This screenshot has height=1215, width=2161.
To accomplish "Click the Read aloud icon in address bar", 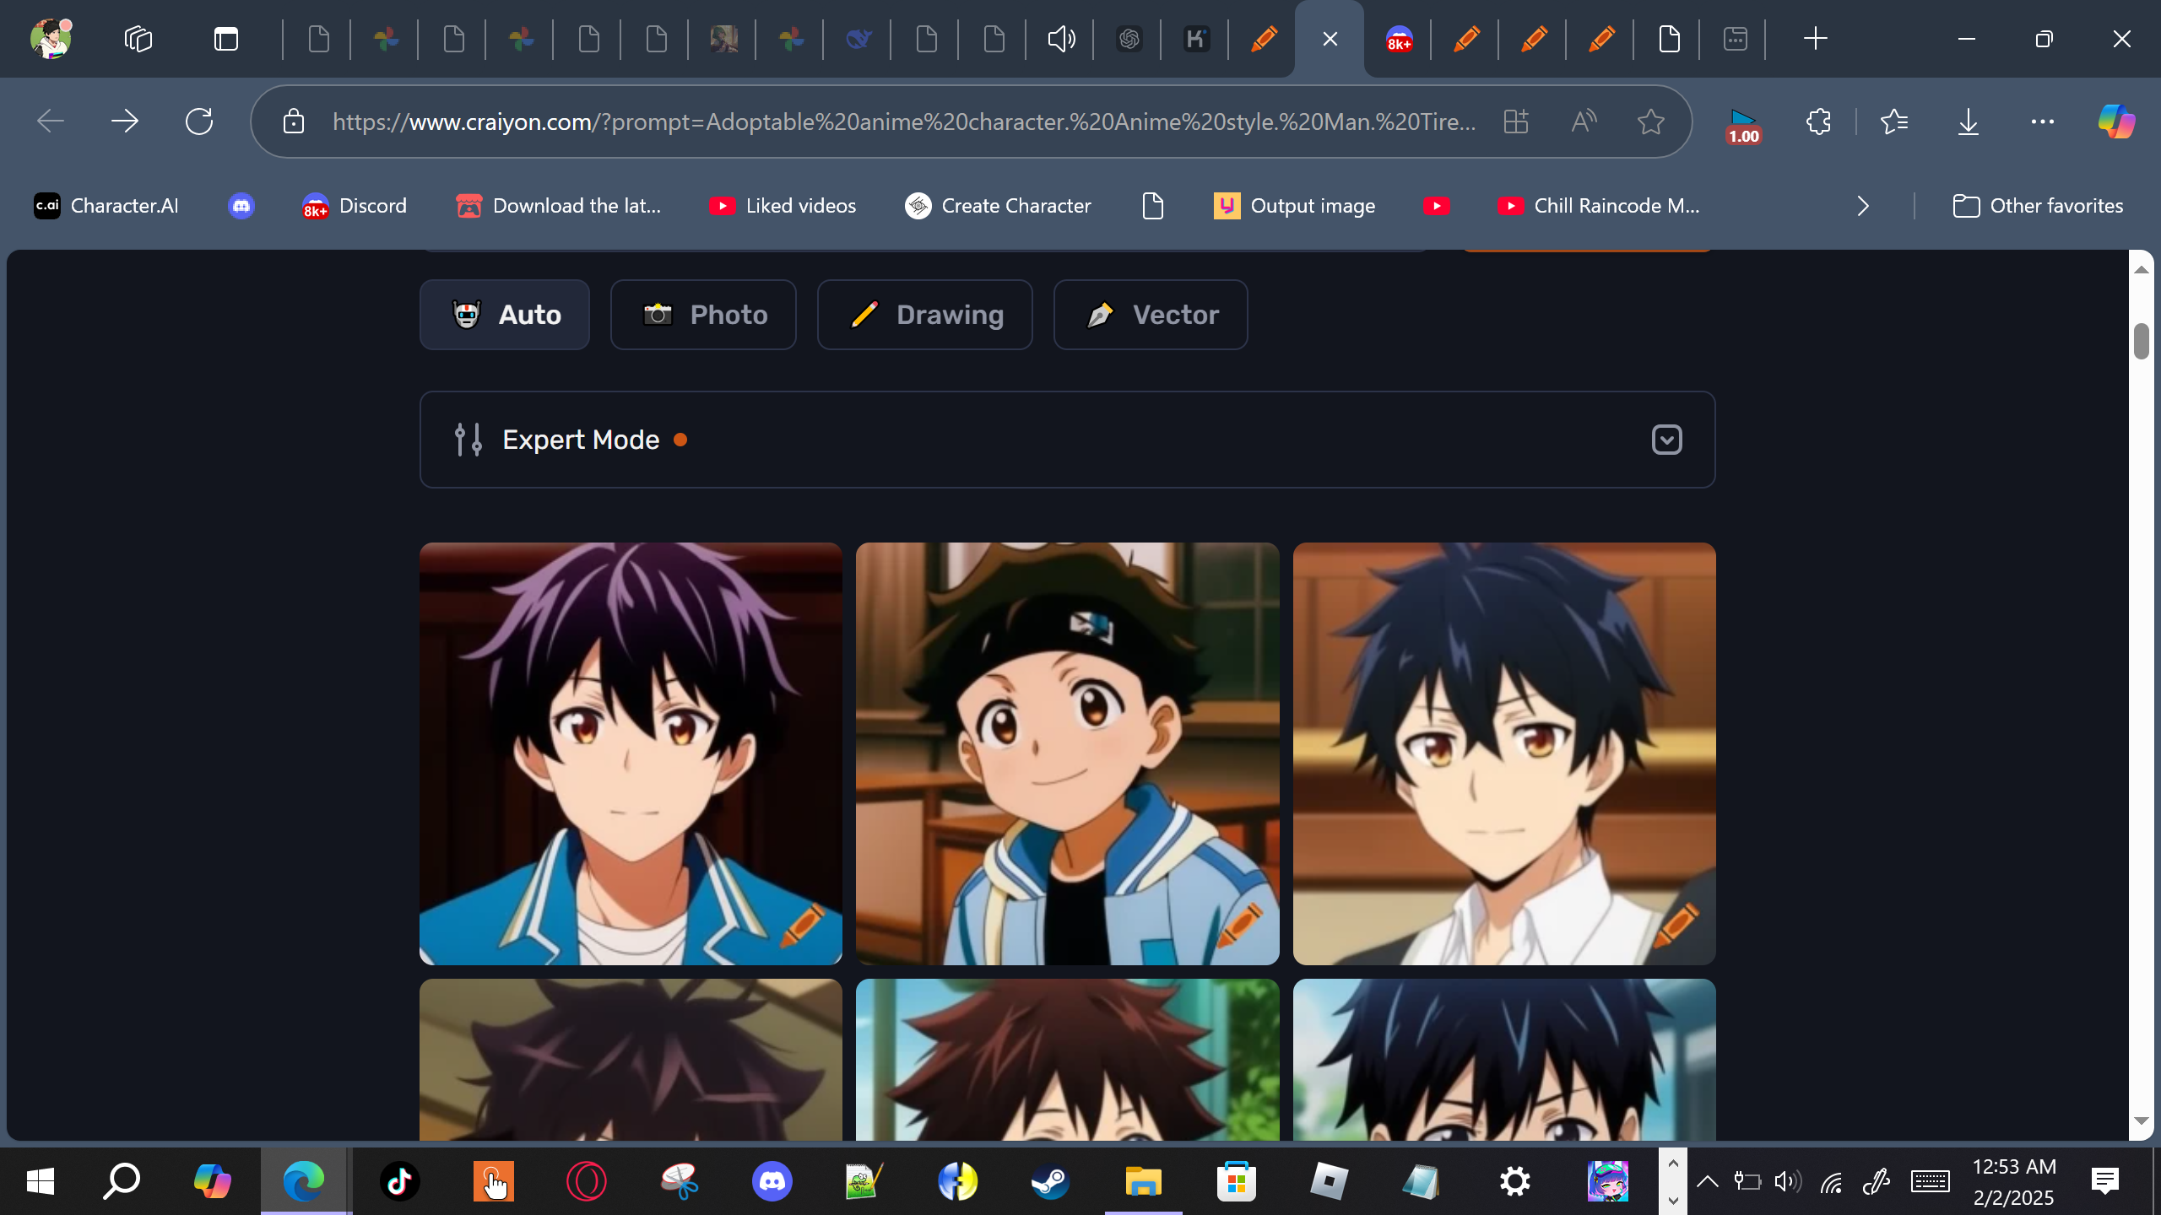I will (1584, 121).
